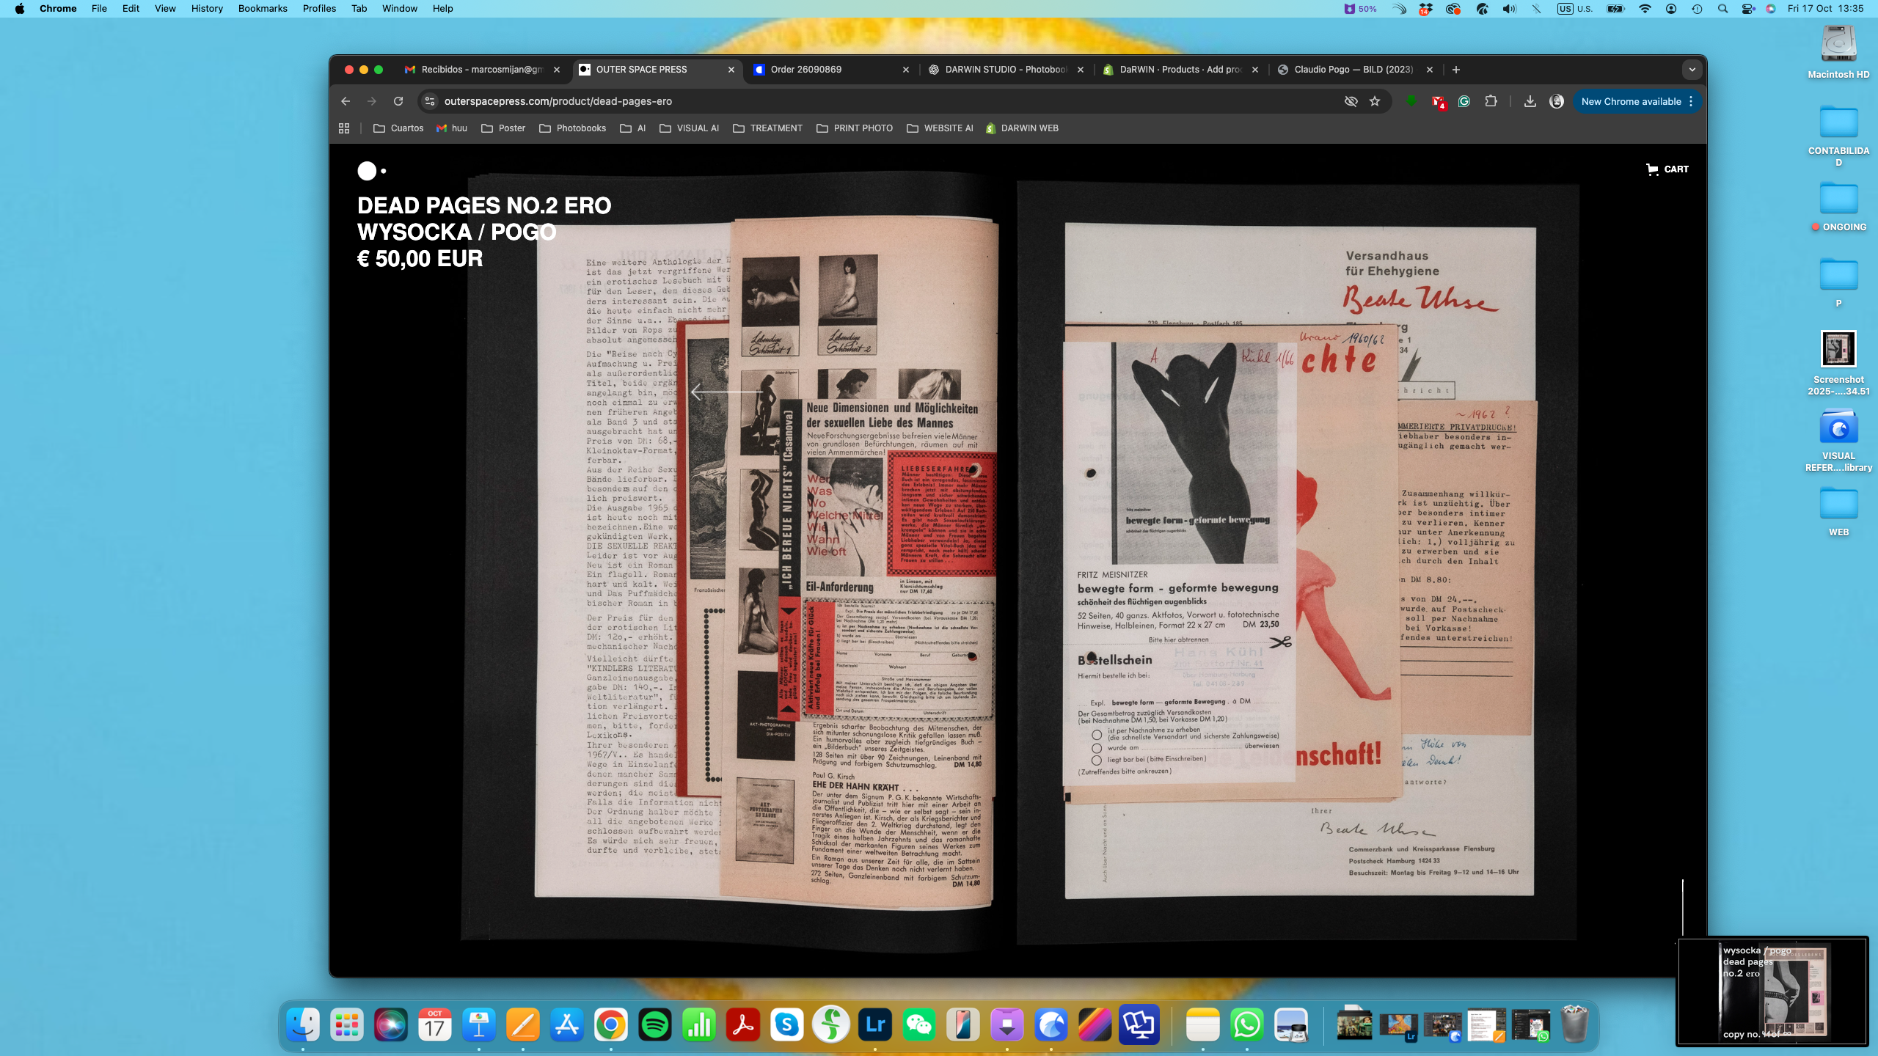View site information icon in address bar
1878x1056 pixels.
click(x=431, y=101)
